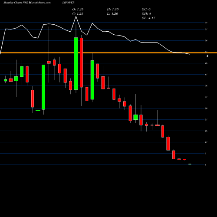Click the 16 price axis label

[206, 131]
